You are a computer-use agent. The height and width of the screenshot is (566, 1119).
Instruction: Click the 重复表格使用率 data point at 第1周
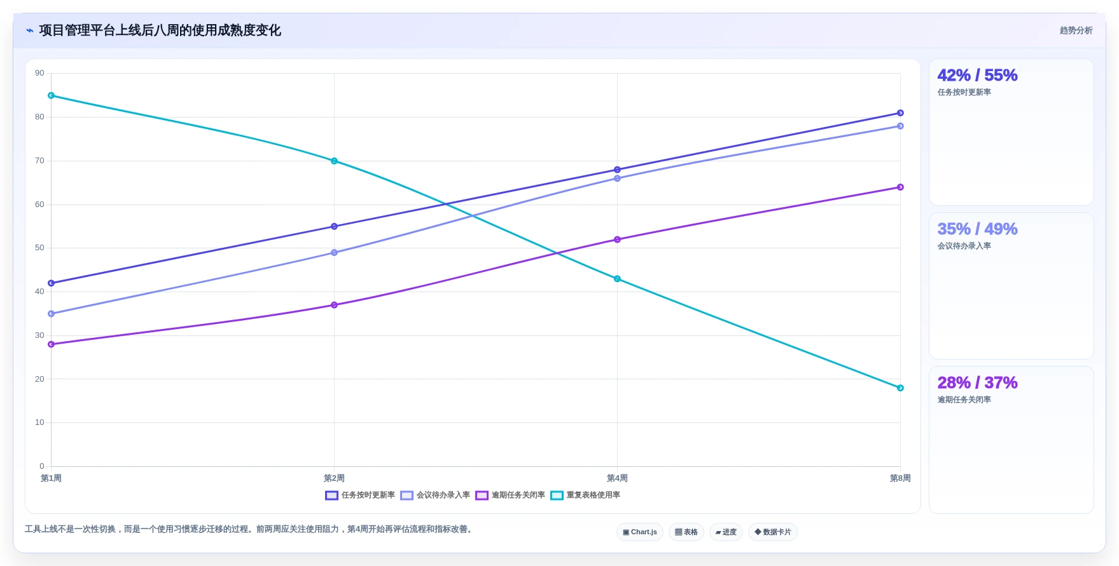(52, 96)
